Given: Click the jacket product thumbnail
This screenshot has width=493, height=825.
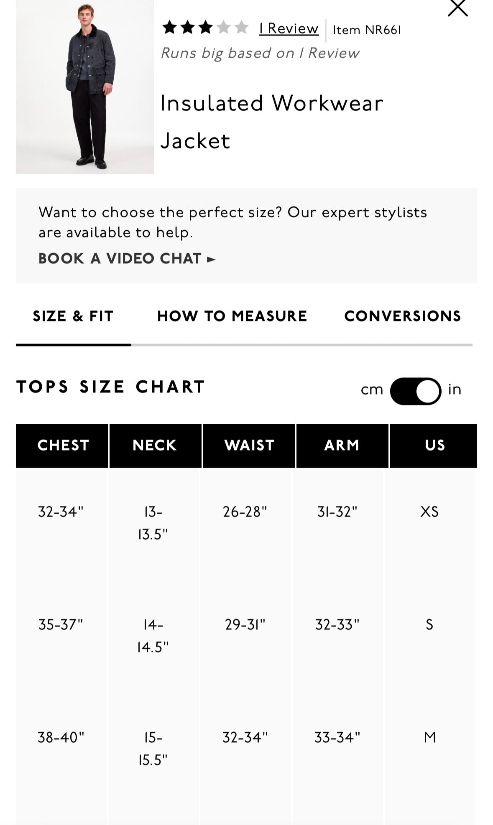Looking at the screenshot, I should click(x=85, y=87).
